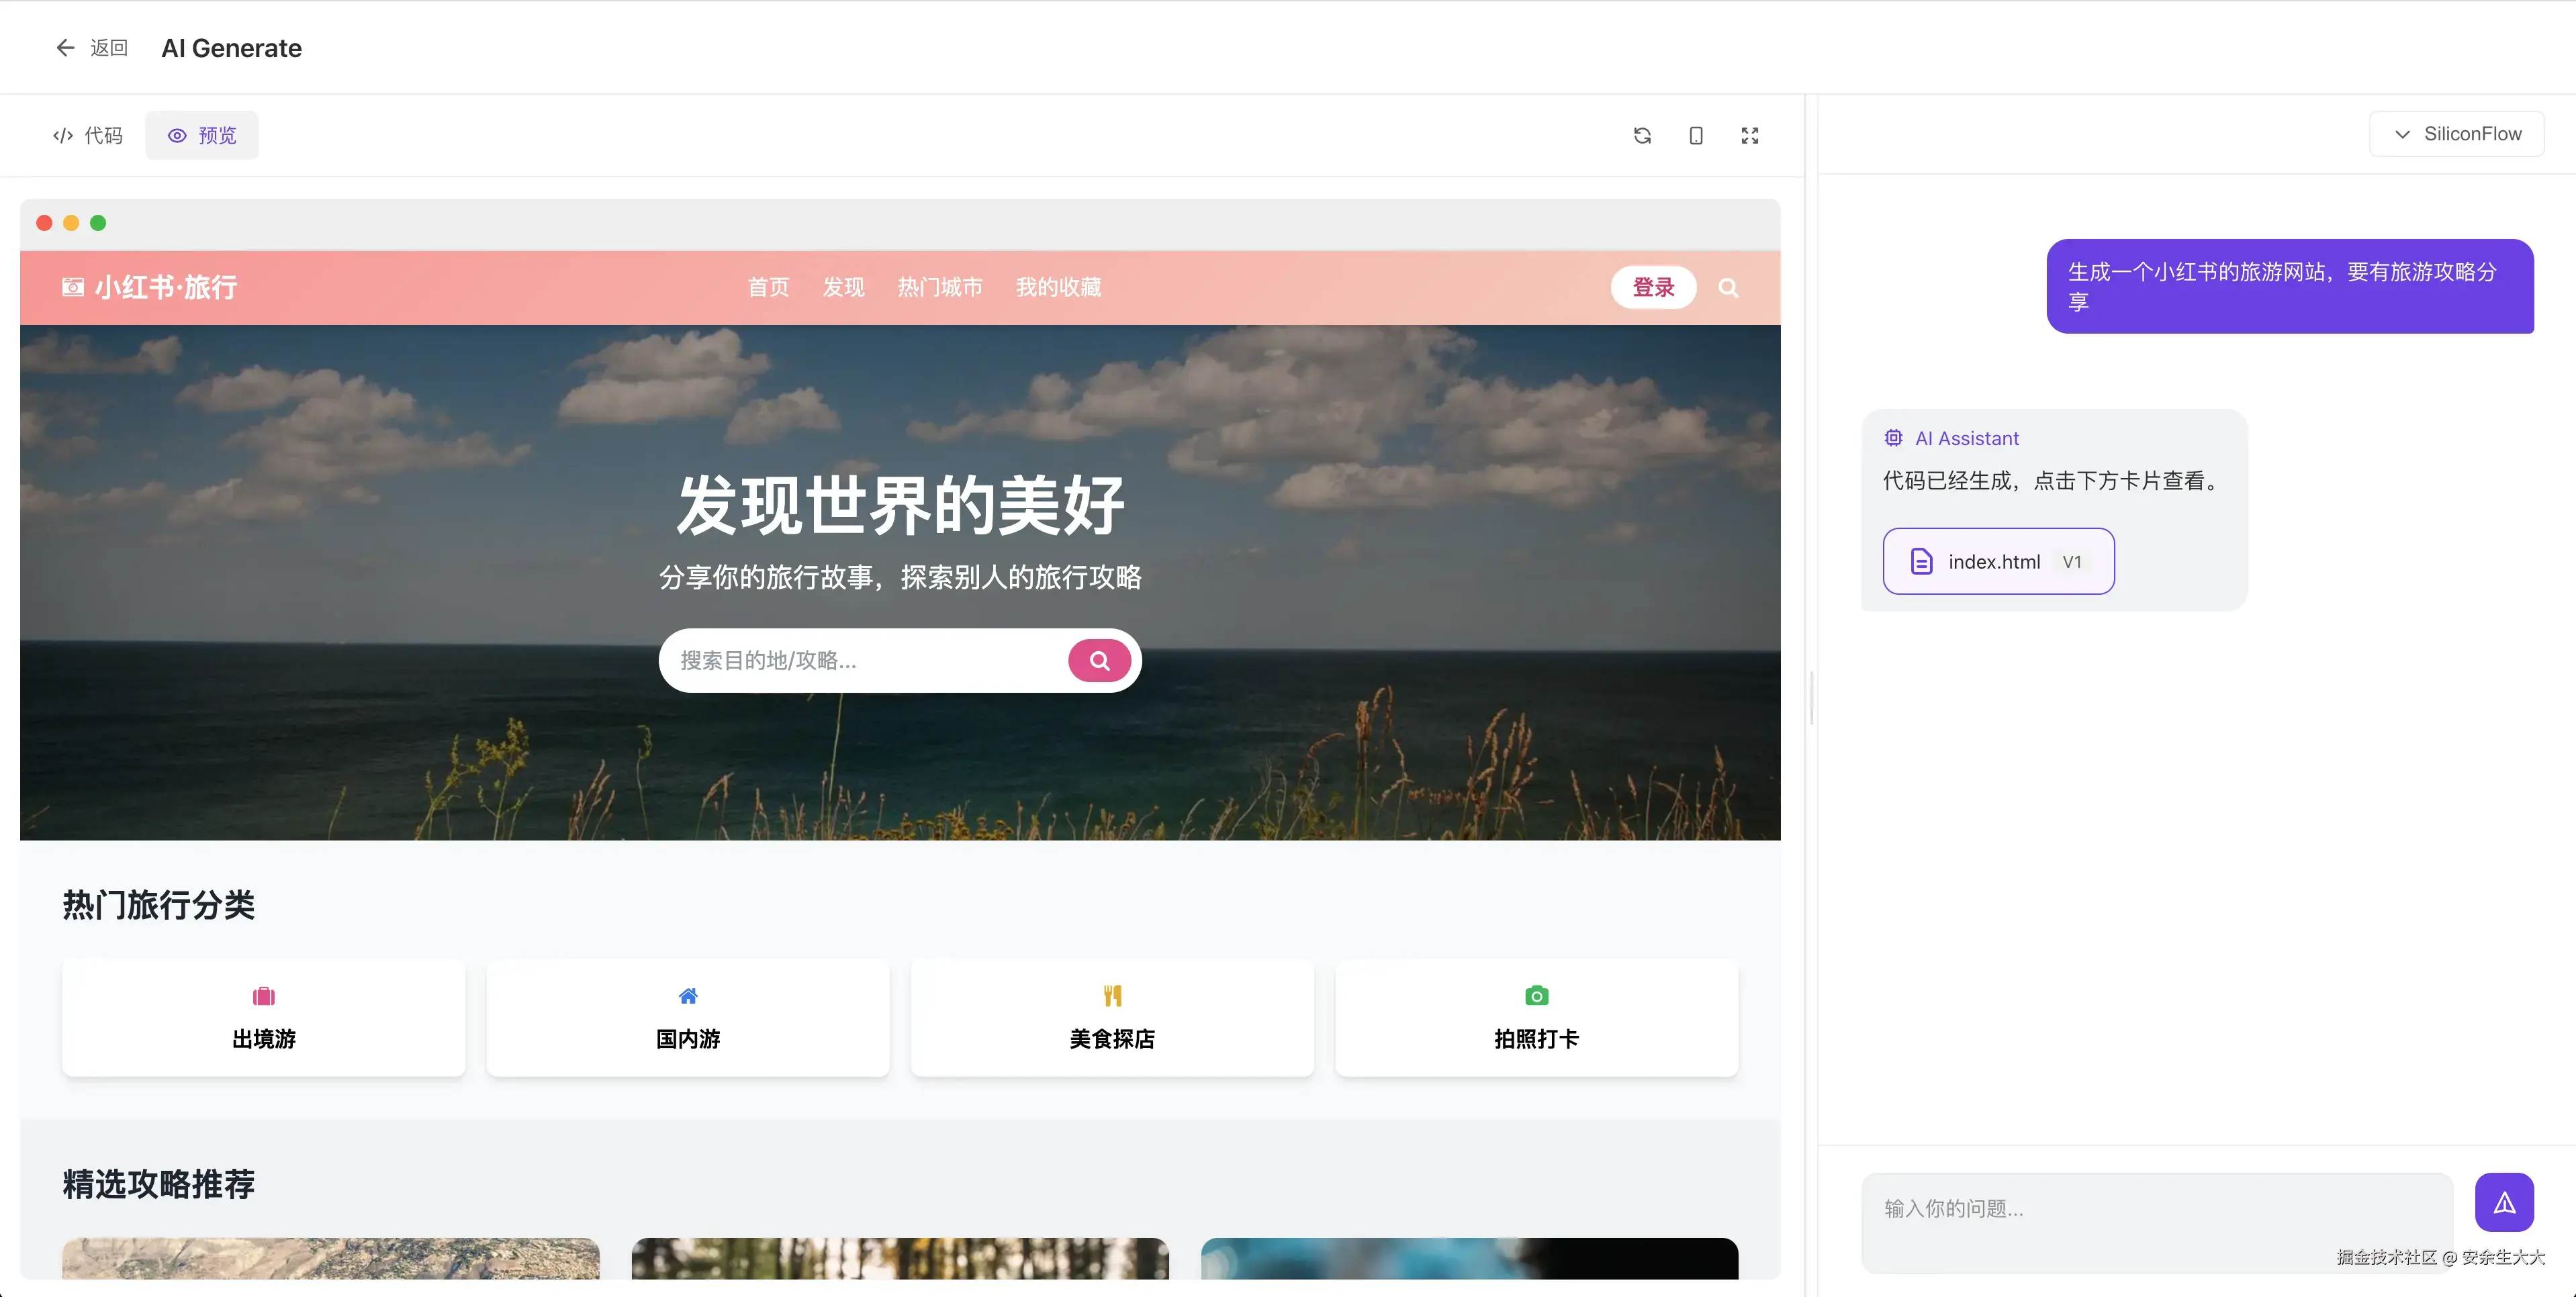The height and width of the screenshot is (1297, 2576).
Task: Switch to the 我的收藏 tab
Action: (1058, 287)
